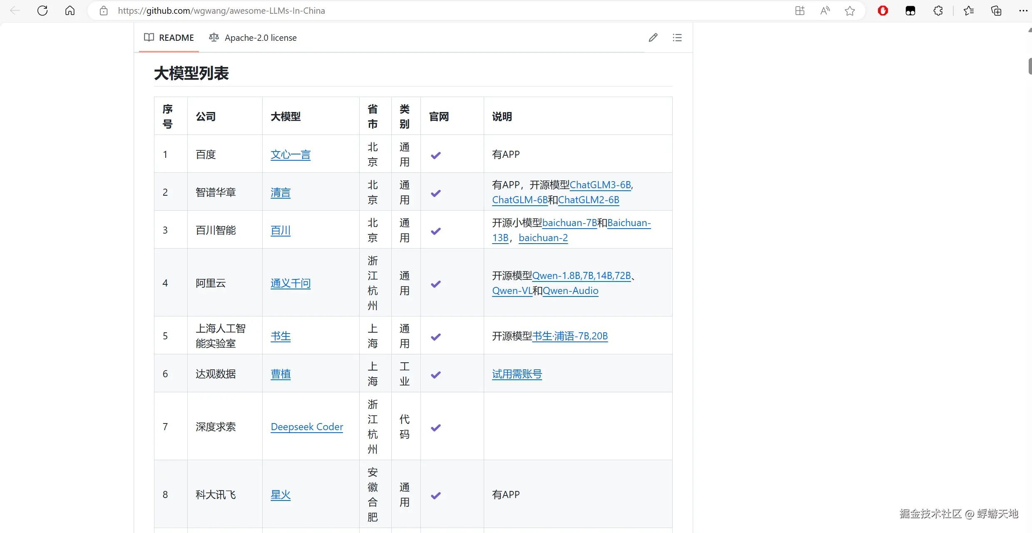1032x533 pixels.
Task: Open browser settings three-dots menu
Action: 1023,11
